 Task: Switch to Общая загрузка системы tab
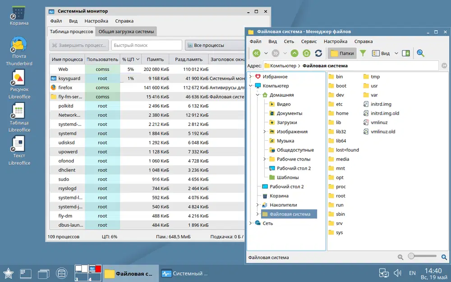tap(126, 32)
